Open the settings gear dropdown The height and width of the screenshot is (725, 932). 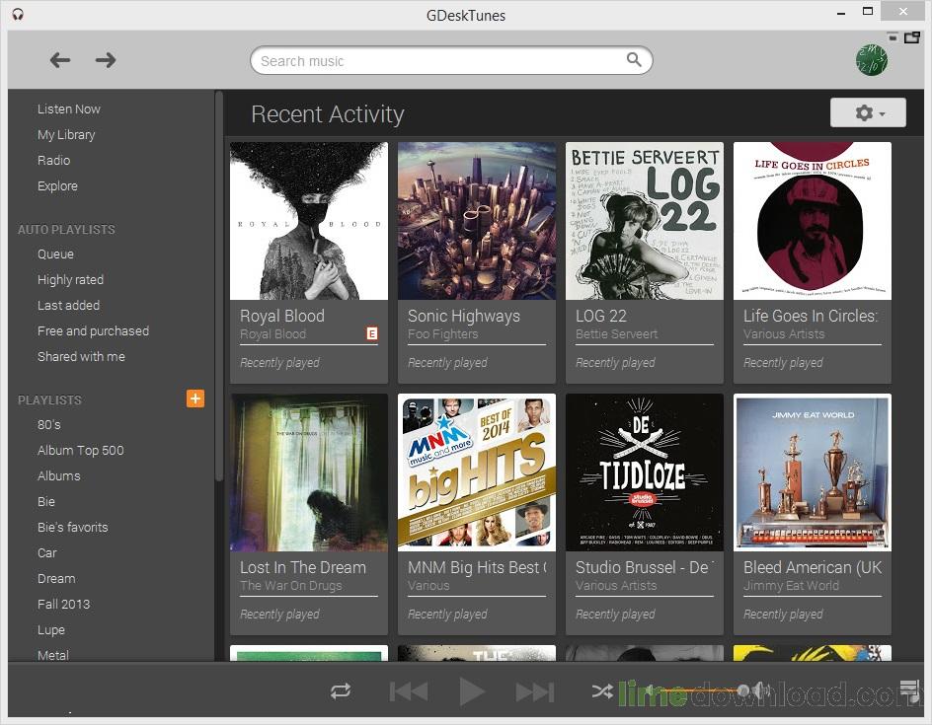click(x=868, y=113)
